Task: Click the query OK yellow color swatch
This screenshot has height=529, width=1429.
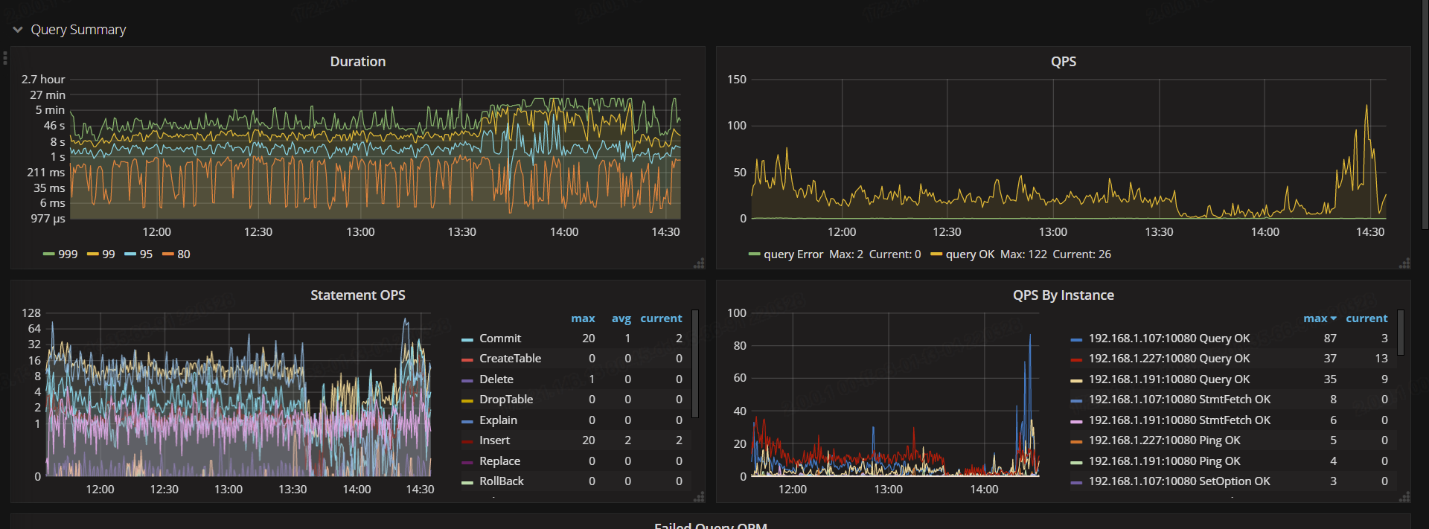Action: click(x=936, y=254)
